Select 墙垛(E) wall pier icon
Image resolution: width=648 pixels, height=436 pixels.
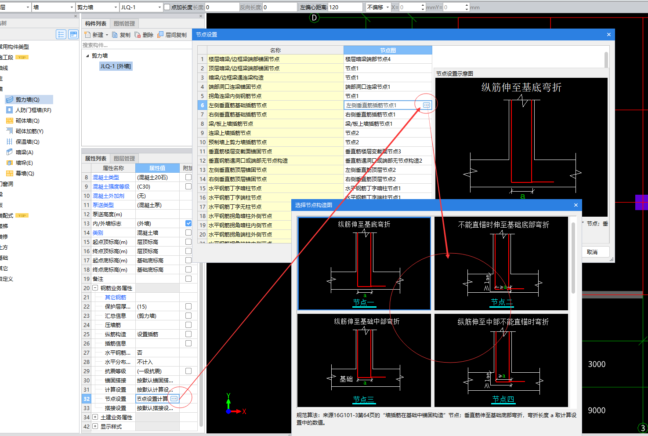click(x=9, y=163)
